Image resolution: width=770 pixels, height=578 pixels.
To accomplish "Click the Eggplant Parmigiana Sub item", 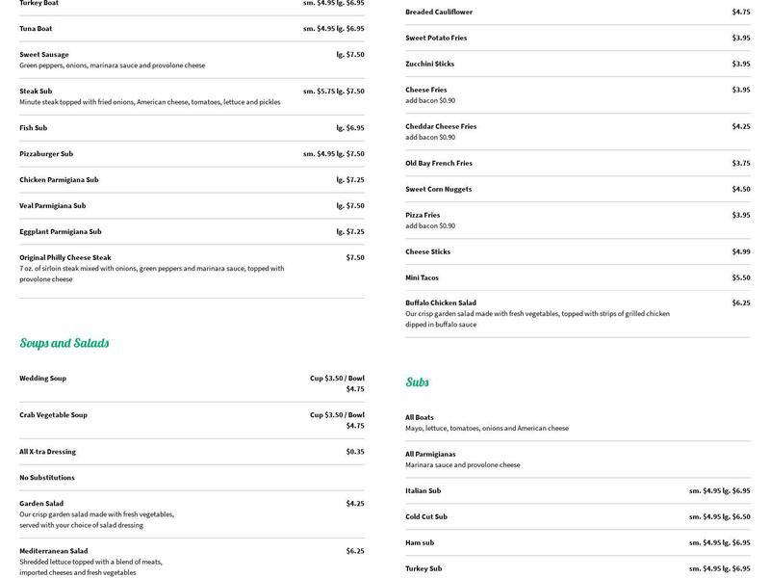I will [61, 232].
